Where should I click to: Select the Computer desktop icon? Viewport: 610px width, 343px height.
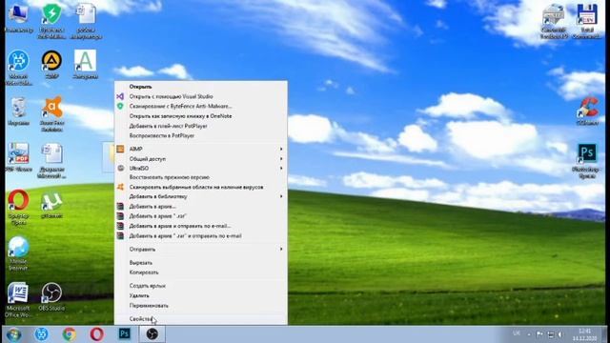pos(18,18)
